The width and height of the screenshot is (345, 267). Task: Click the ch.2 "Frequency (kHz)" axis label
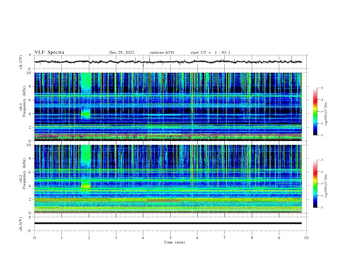pyautogui.click(x=24, y=173)
